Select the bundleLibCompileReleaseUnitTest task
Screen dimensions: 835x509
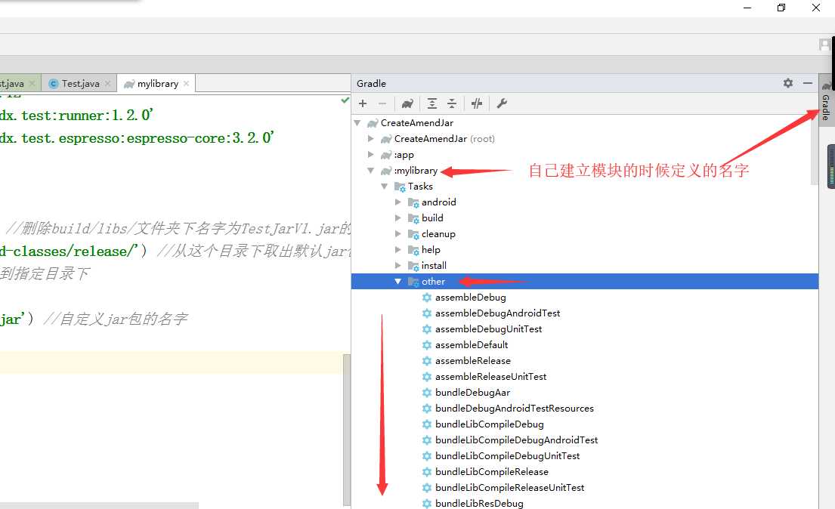[509, 488]
